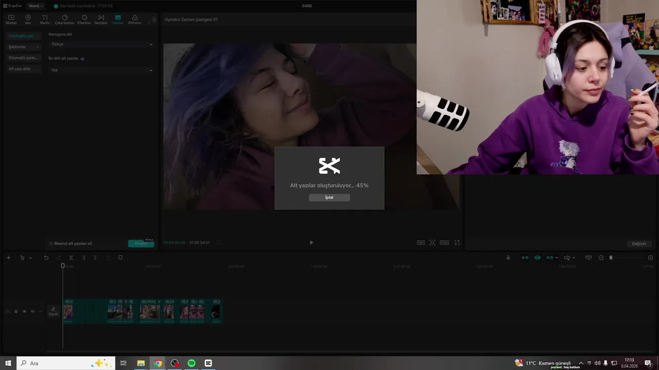
Task: Click the Kapak cover button
Action: pos(54,311)
